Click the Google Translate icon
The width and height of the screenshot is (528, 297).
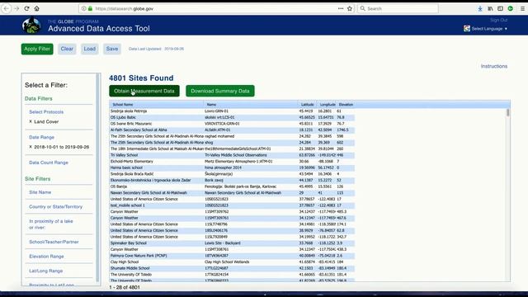click(467, 29)
